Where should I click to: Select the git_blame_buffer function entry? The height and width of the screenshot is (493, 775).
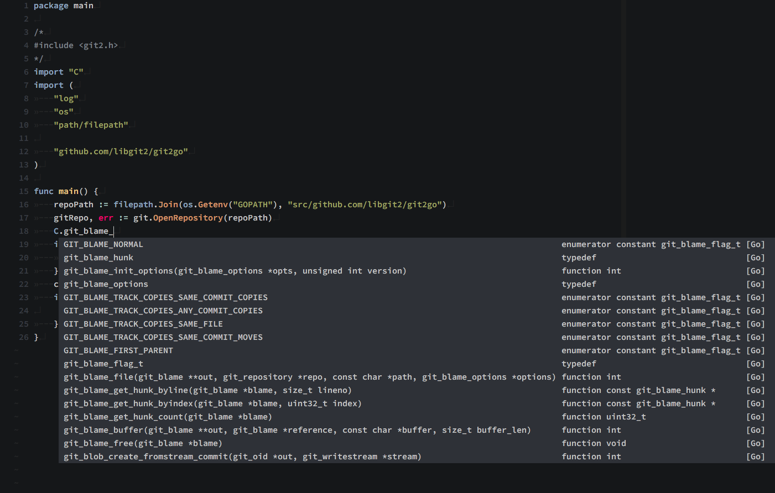pos(221,429)
